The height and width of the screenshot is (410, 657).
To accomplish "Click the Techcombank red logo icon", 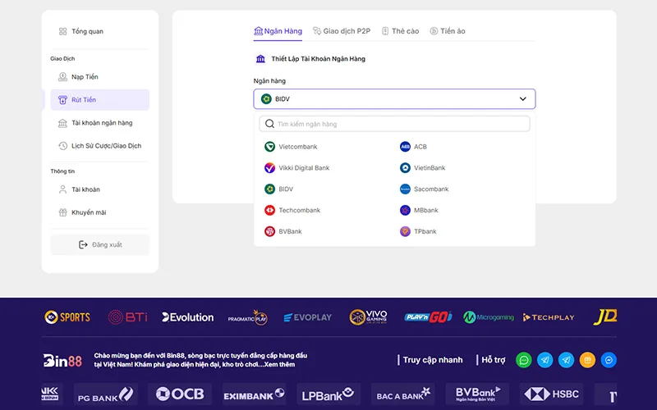I will coord(269,211).
